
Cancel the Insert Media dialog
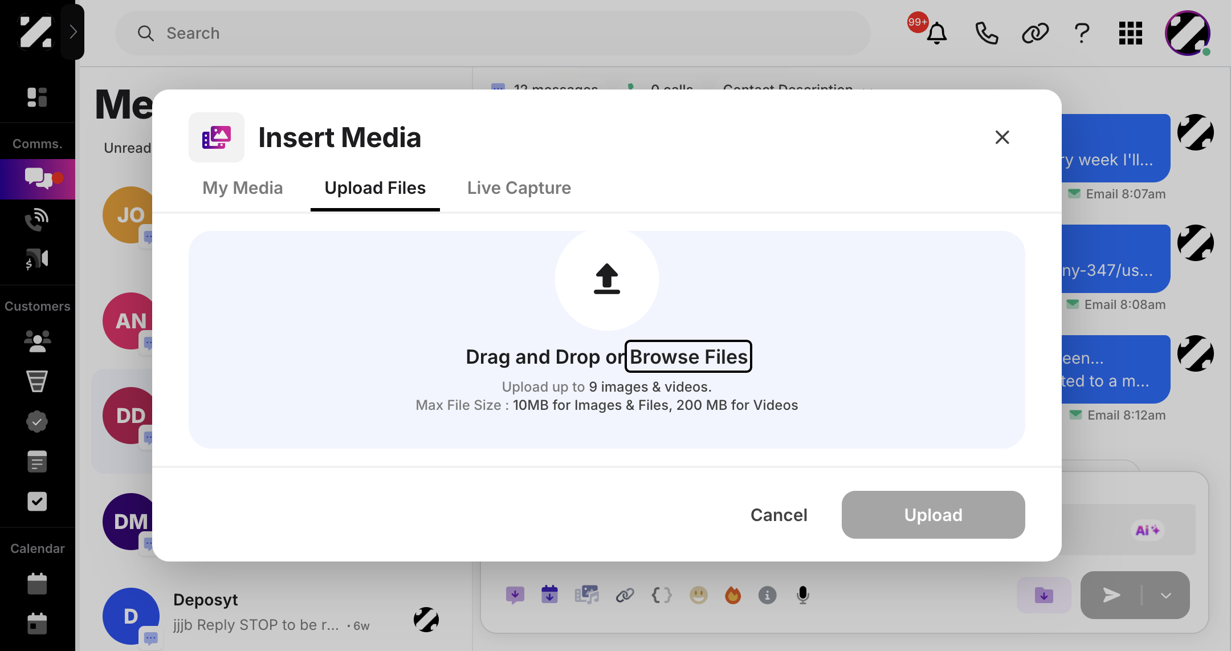778,515
